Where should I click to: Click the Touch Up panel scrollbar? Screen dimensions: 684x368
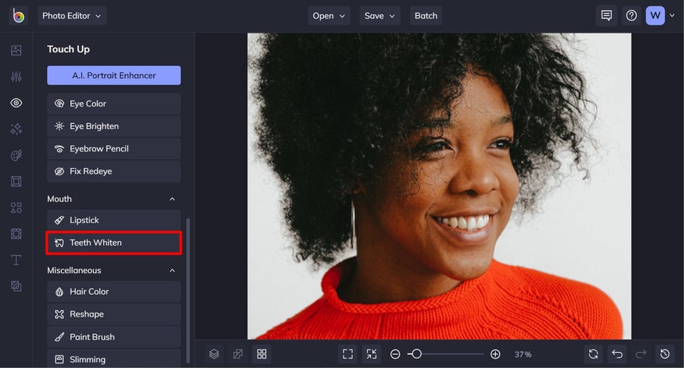(188, 290)
